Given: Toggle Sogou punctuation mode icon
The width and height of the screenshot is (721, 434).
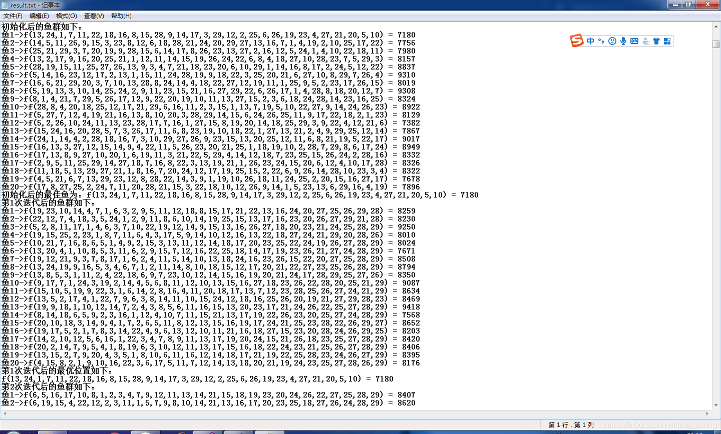Looking at the screenshot, I should (x=601, y=41).
